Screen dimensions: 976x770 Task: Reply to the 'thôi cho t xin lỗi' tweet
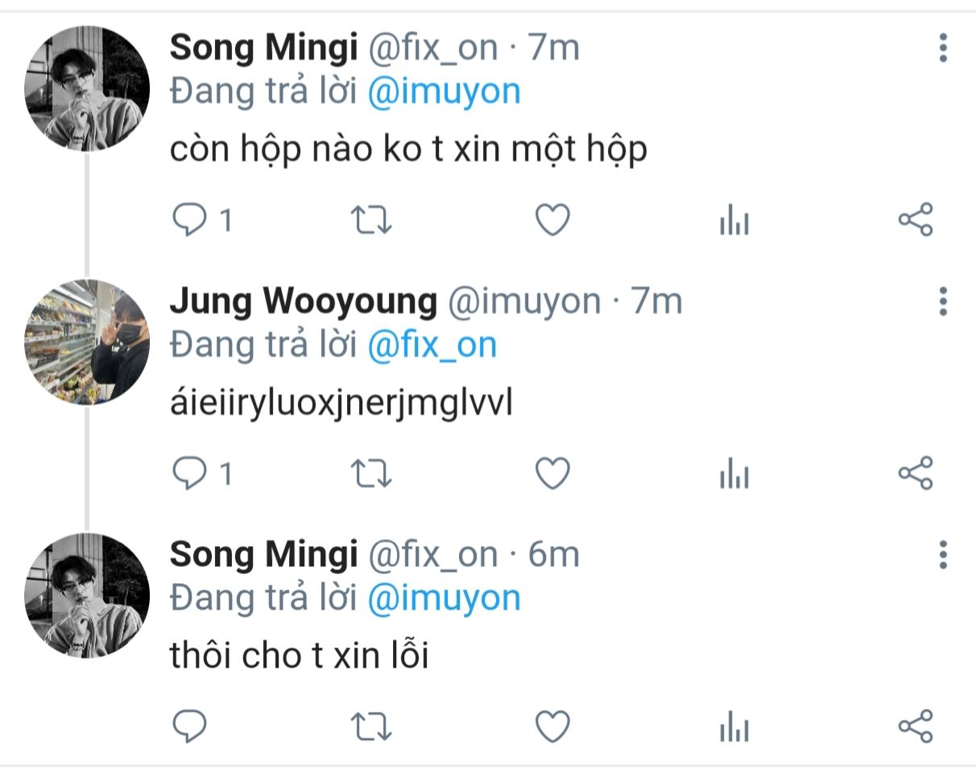coord(190,727)
